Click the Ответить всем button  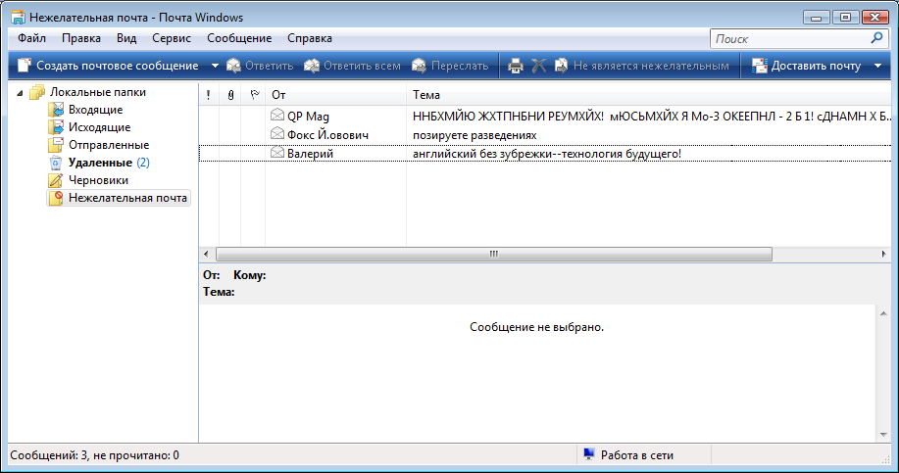(352, 66)
